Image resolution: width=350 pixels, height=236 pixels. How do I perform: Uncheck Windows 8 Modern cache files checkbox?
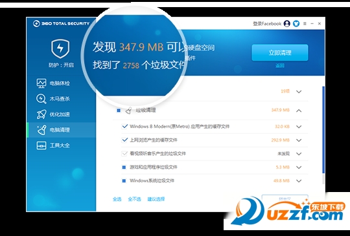124,127
